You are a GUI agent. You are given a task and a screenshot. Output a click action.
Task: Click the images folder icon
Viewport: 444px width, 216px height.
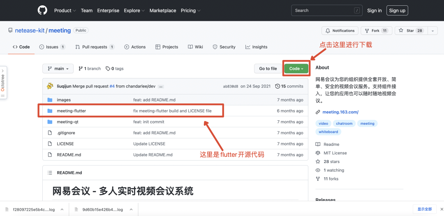[50, 100]
